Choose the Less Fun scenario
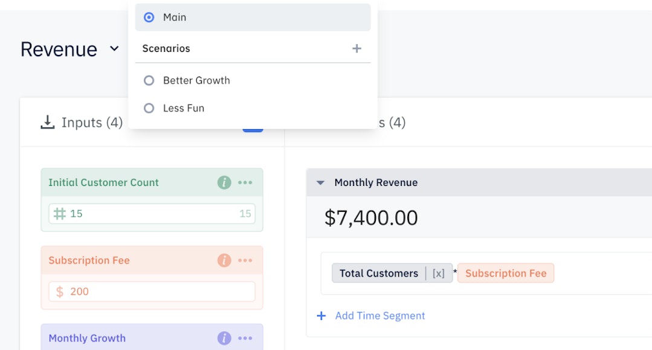The height and width of the screenshot is (350, 652). tap(149, 108)
